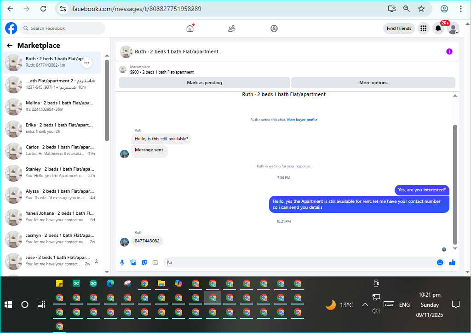Screen dimensions: 471x333
Task: Open Sticky Notes from the taskbar
Action: (x=59, y=283)
